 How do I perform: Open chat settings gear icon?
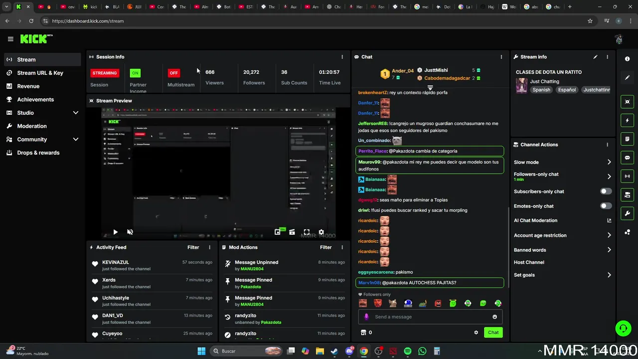coord(476,333)
